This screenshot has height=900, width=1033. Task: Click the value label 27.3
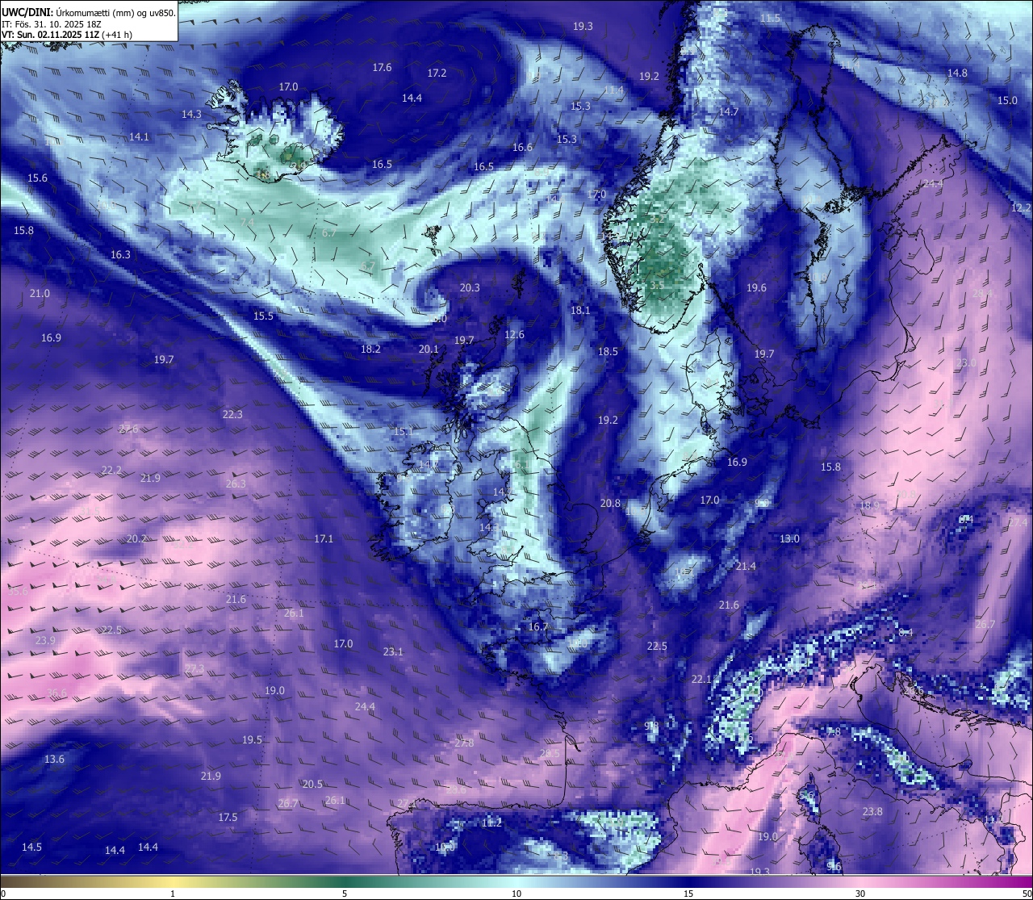pyautogui.click(x=194, y=668)
